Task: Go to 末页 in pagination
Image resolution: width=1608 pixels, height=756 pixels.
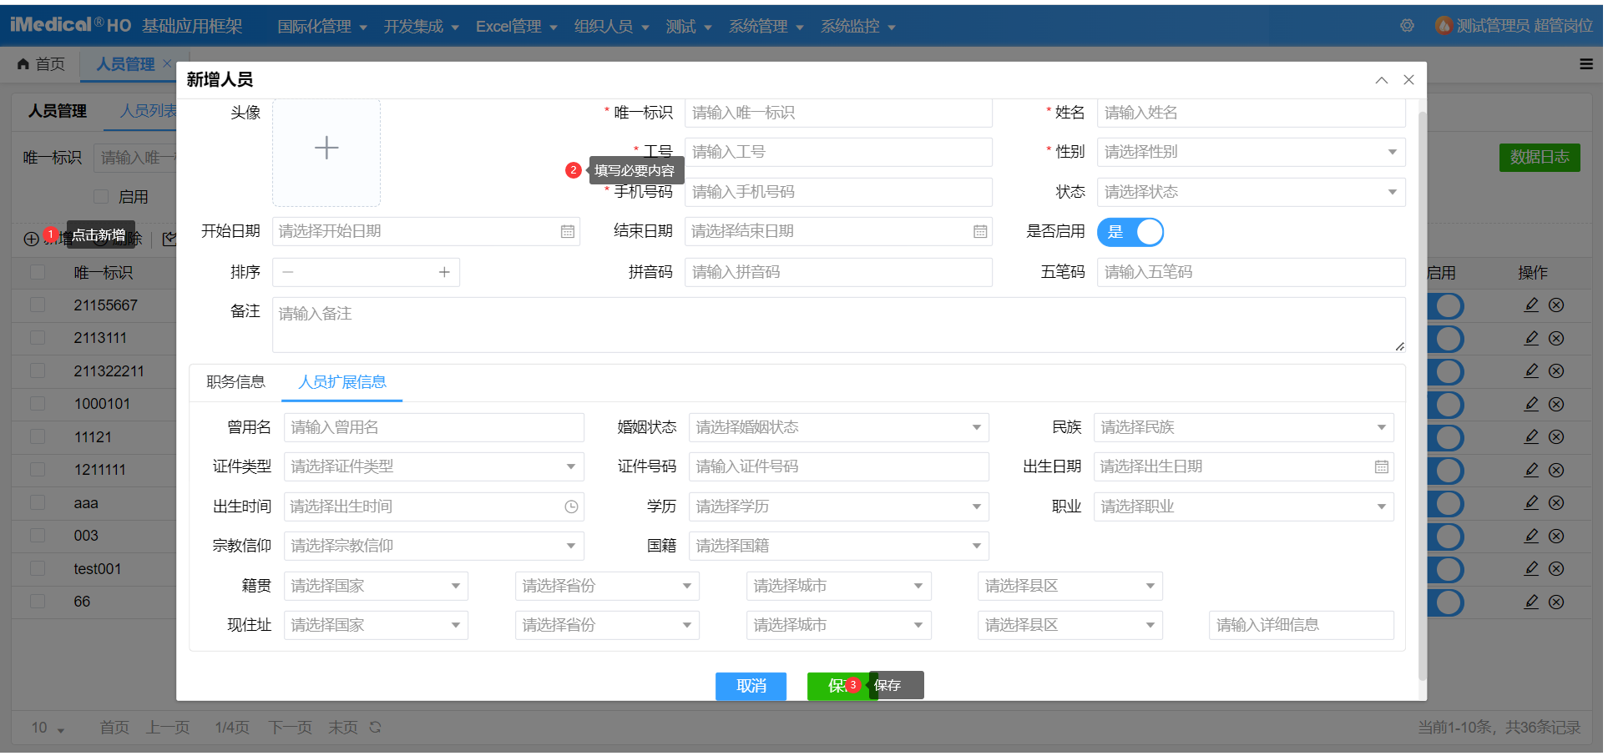Action: (x=342, y=728)
